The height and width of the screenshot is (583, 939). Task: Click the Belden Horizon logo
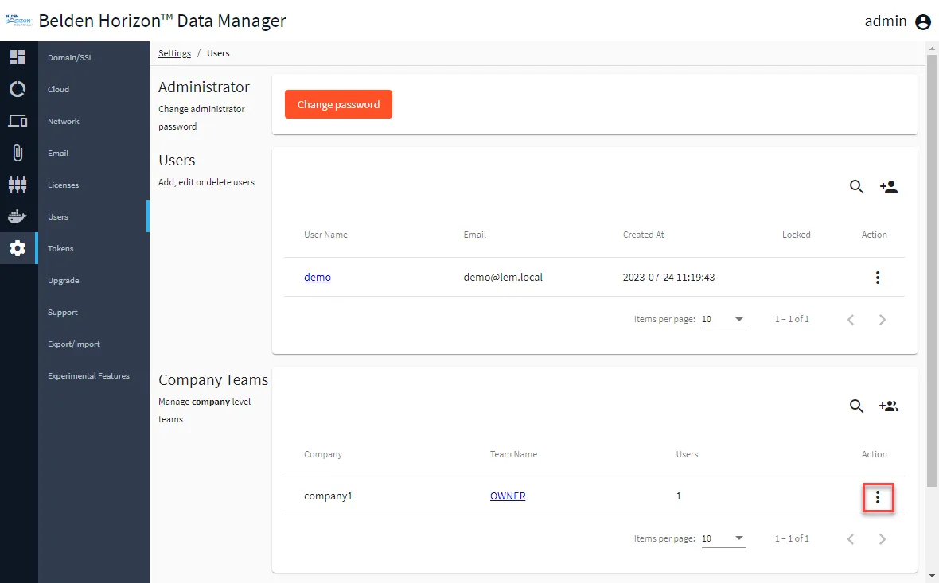coord(18,21)
